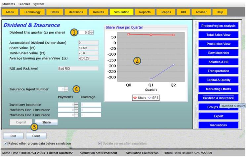Click the Q2 EPS data point on chart

pos(173,65)
